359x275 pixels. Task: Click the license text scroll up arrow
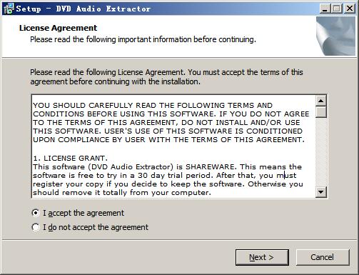321,101
